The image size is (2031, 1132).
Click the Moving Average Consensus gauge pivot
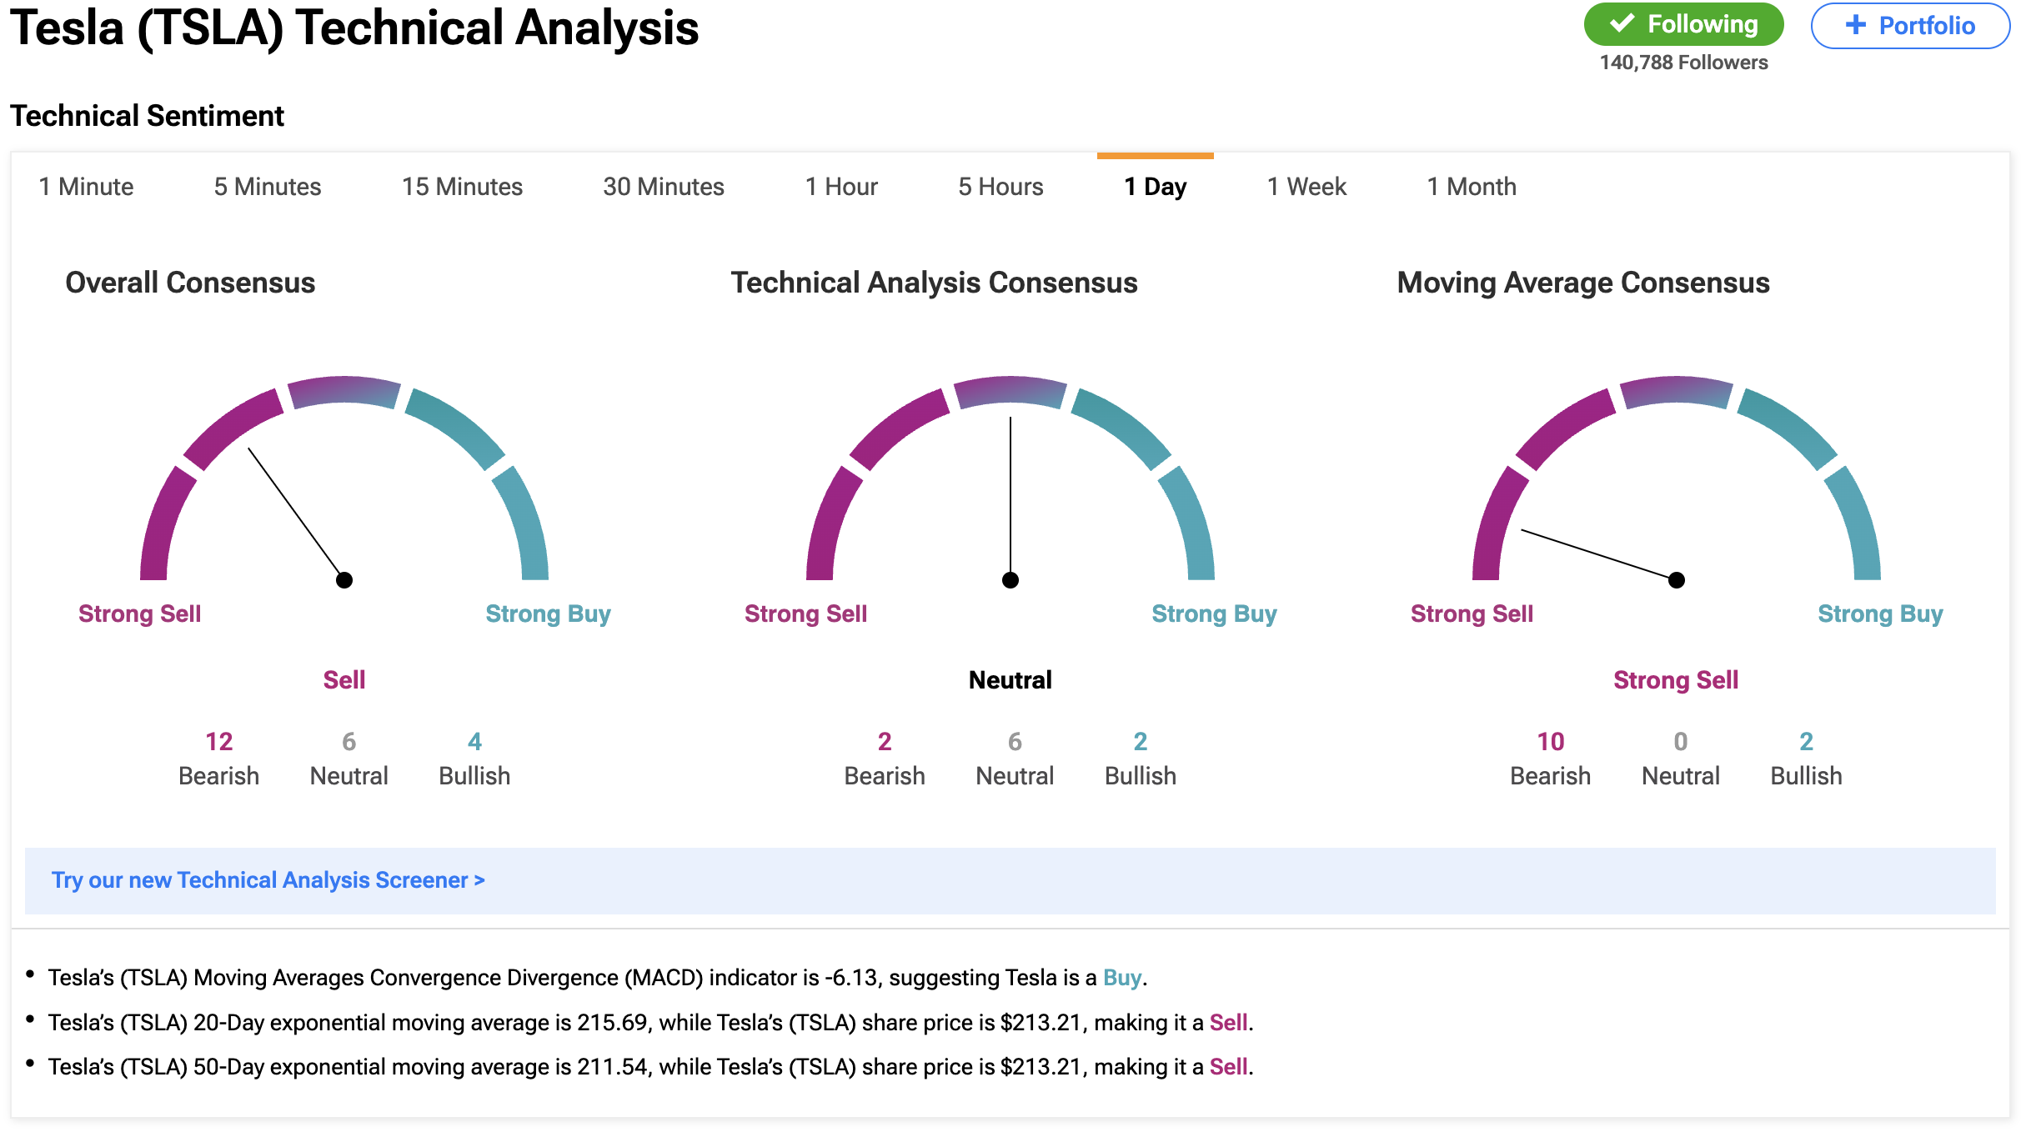pyautogui.click(x=1677, y=580)
